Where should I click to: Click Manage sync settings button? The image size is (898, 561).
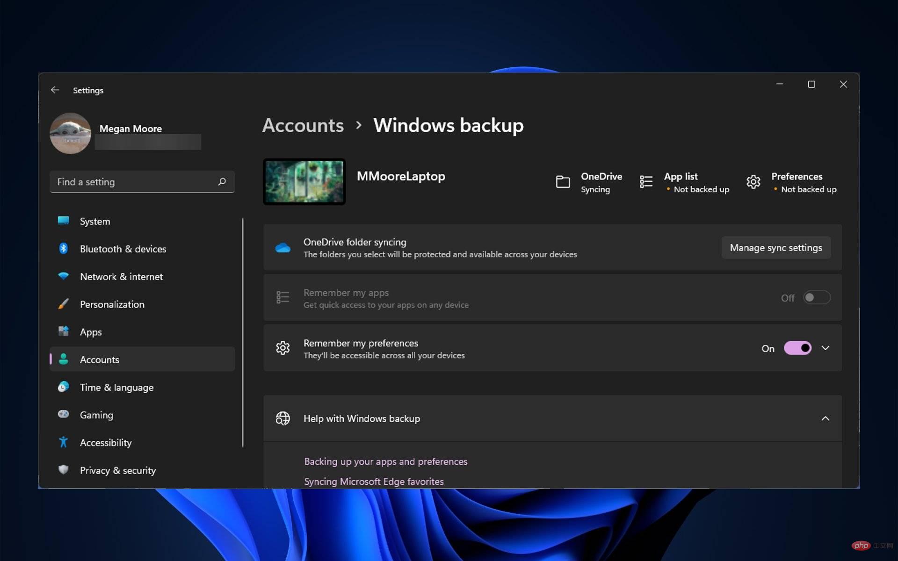pos(776,247)
